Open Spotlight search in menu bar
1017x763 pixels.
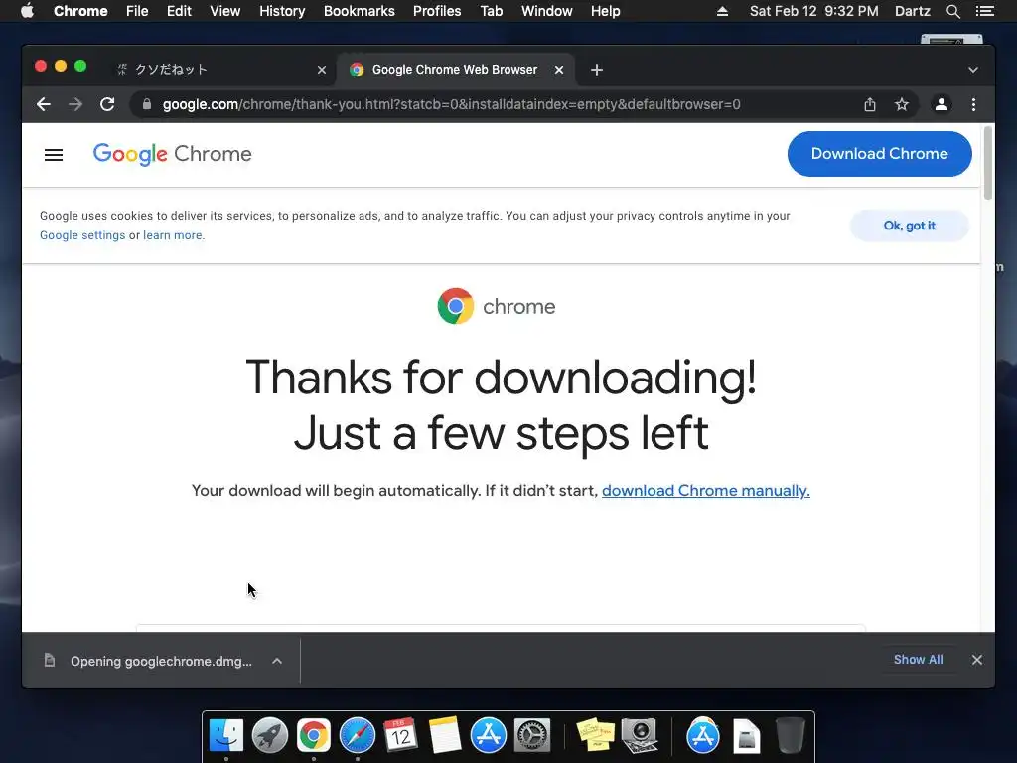coord(952,11)
